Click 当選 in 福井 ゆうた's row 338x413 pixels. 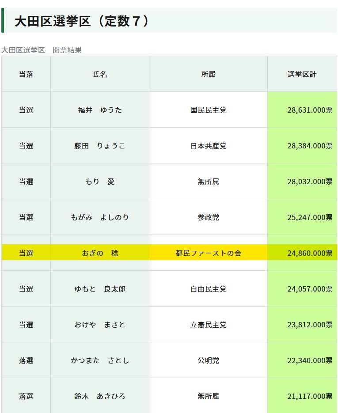coord(26,110)
